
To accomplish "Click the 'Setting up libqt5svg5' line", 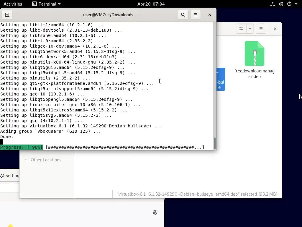I will pyautogui.click(x=56, y=116).
